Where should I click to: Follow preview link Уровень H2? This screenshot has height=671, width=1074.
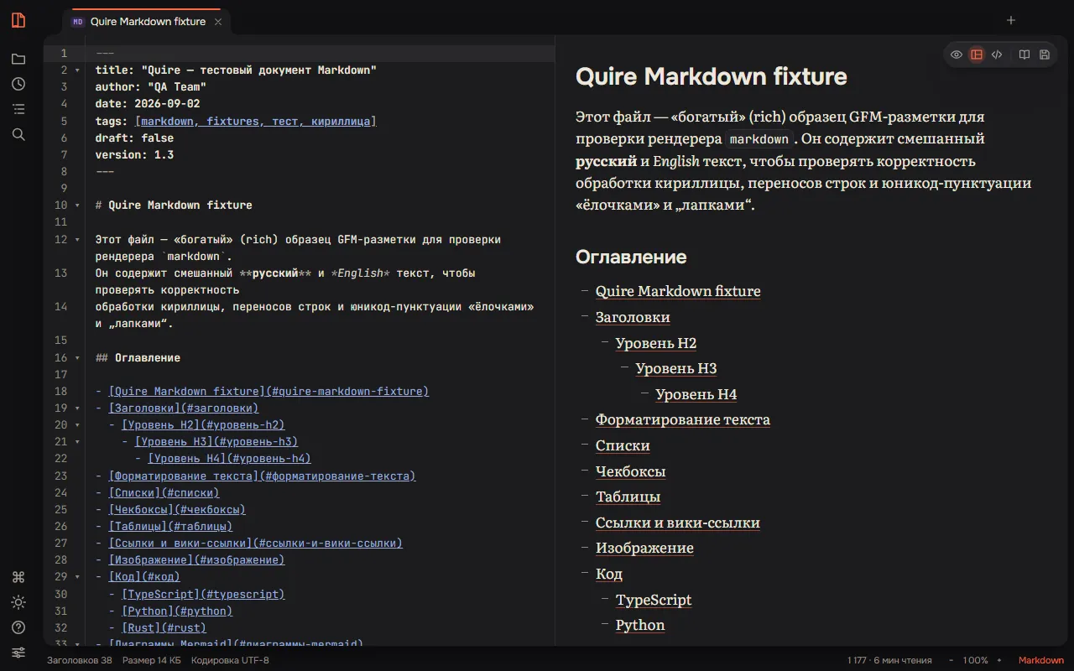click(656, 343)
